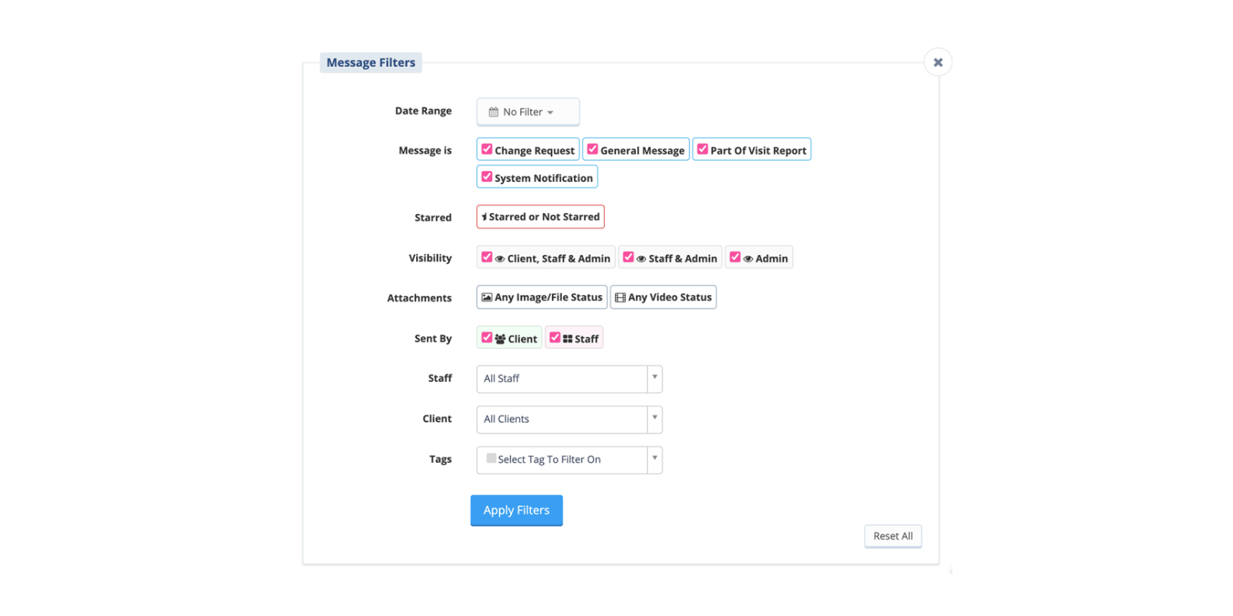Viewport: 1233px width, 616px height.
Task: Open the Select Tag To Filter On dropdown
Action: coord(569,460)
